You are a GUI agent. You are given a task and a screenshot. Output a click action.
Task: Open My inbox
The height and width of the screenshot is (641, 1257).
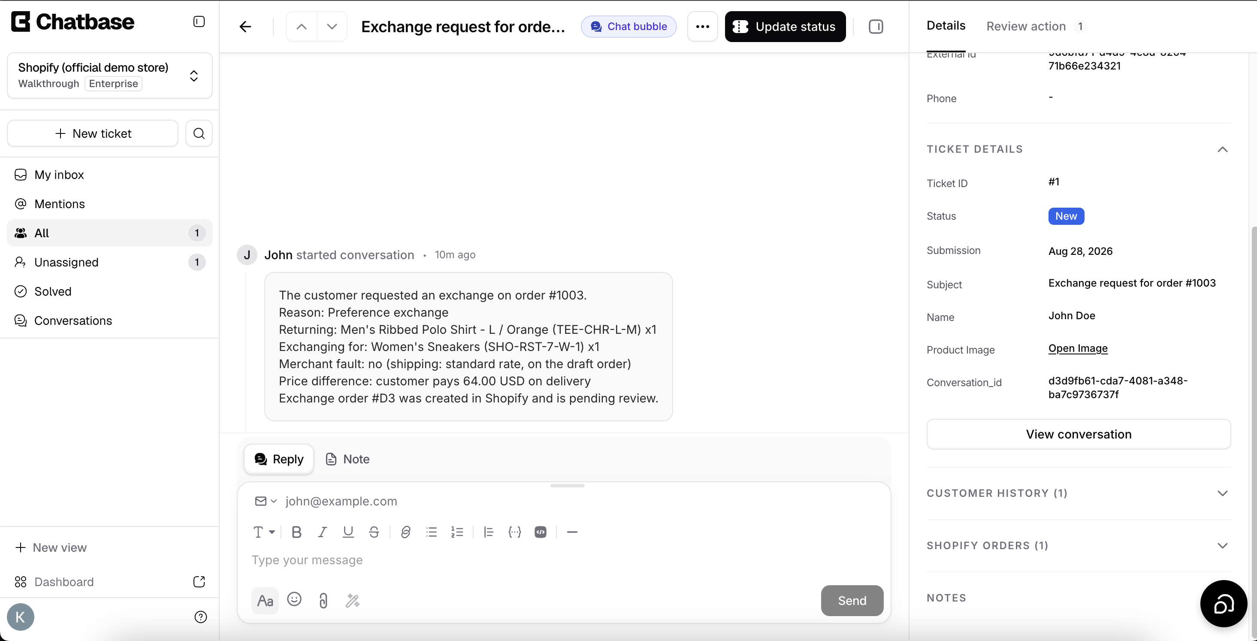coord(110,175)
